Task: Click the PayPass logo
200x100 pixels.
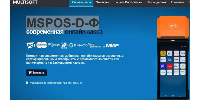Action: [x=54, y=44]
